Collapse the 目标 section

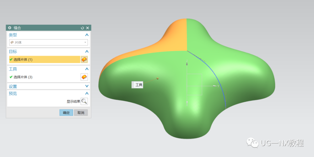87,51
